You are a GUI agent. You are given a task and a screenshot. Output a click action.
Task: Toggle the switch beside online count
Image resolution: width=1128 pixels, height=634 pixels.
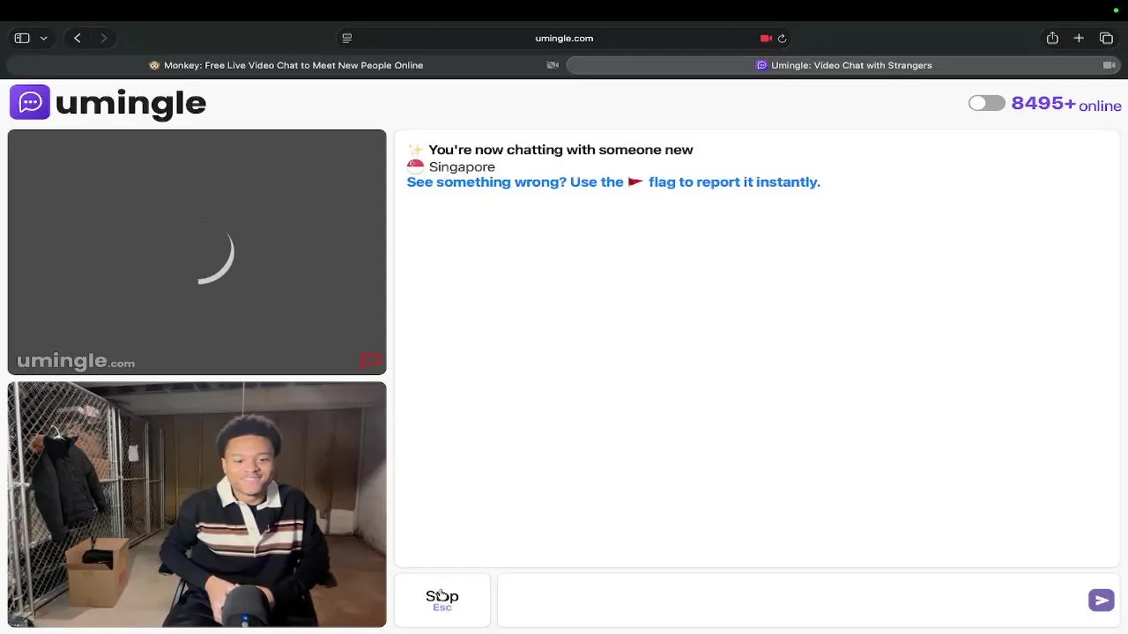tap(986, 103)
